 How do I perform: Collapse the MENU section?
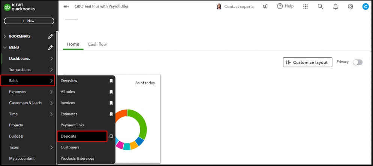pos(5,47)
